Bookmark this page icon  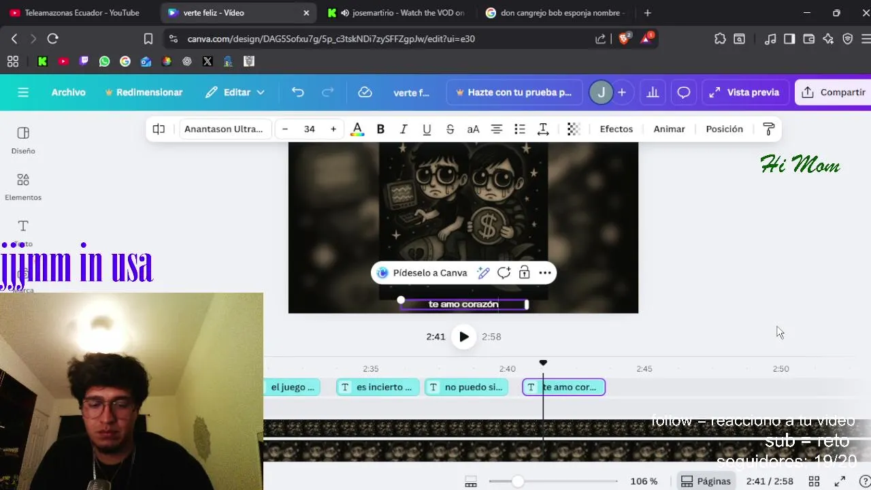[x=148, y=39]
